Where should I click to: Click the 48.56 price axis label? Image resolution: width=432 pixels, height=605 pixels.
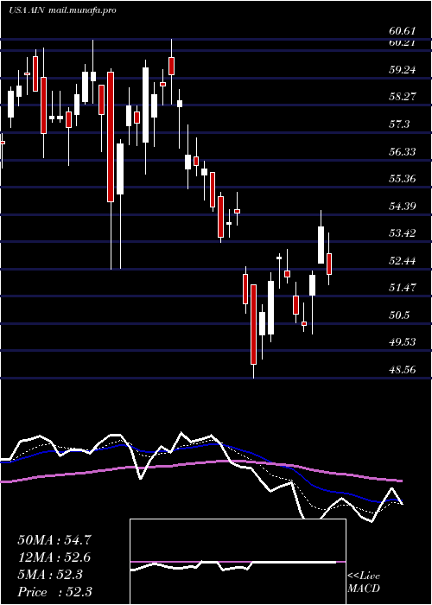pos(403,370)
